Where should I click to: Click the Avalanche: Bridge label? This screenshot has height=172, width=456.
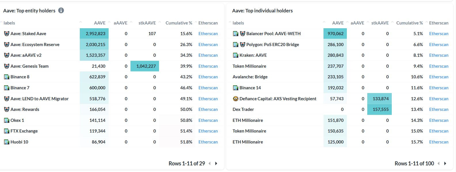coord(250,77)
